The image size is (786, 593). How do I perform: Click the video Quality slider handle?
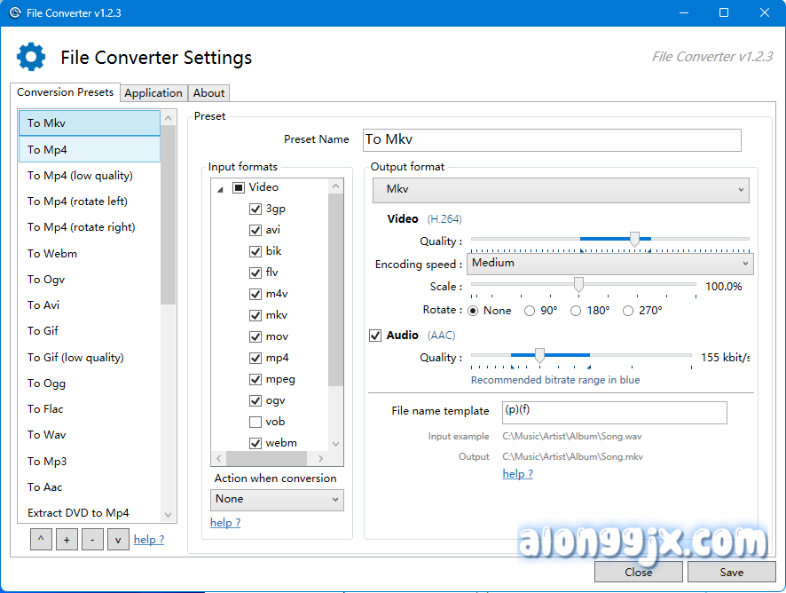634,240
